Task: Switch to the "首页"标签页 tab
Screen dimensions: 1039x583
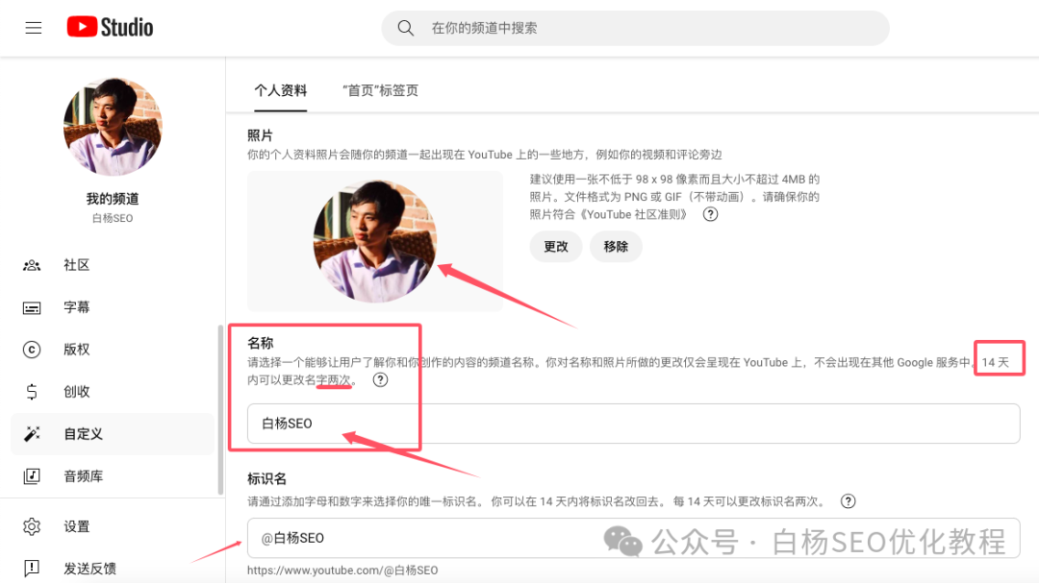Action: [x=380, y=90]
